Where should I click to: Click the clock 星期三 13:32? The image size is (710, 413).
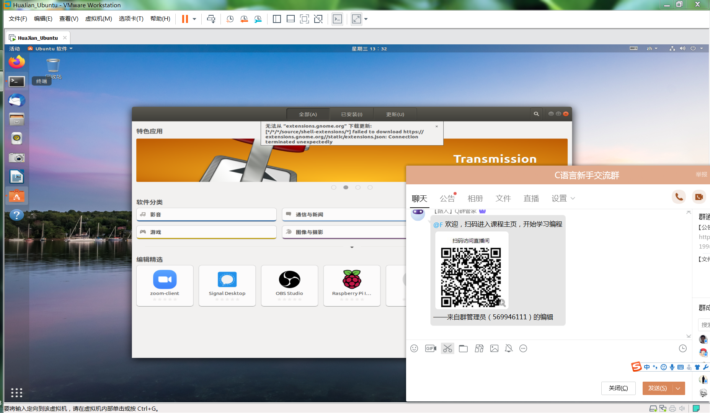[x=369, y=49]
